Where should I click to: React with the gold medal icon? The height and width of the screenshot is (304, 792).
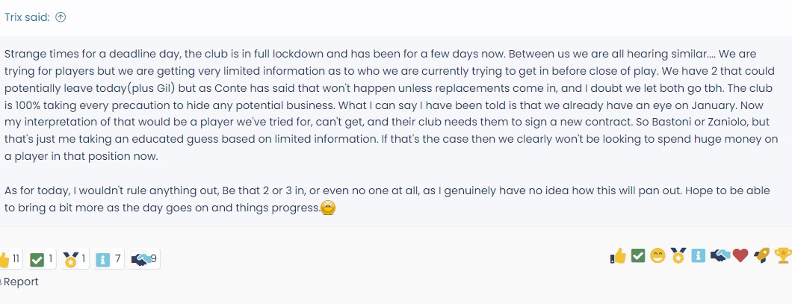[678, 256]
